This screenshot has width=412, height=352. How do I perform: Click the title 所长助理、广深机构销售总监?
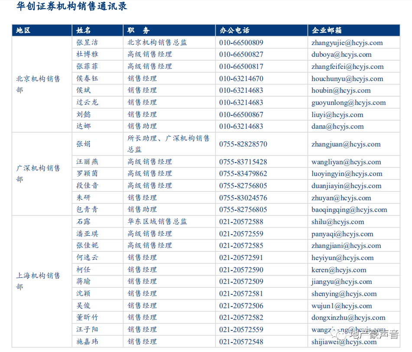[169, 144]
